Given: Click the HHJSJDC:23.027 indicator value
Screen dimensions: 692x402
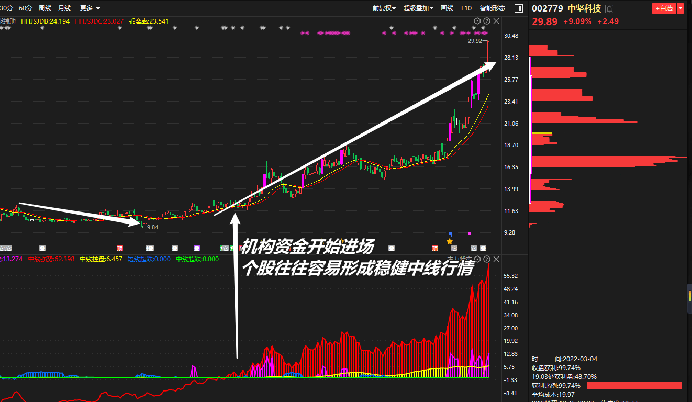Looking at the screenshot, I should click(99, 21).
